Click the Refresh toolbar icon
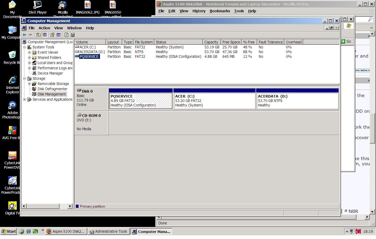 66,35
